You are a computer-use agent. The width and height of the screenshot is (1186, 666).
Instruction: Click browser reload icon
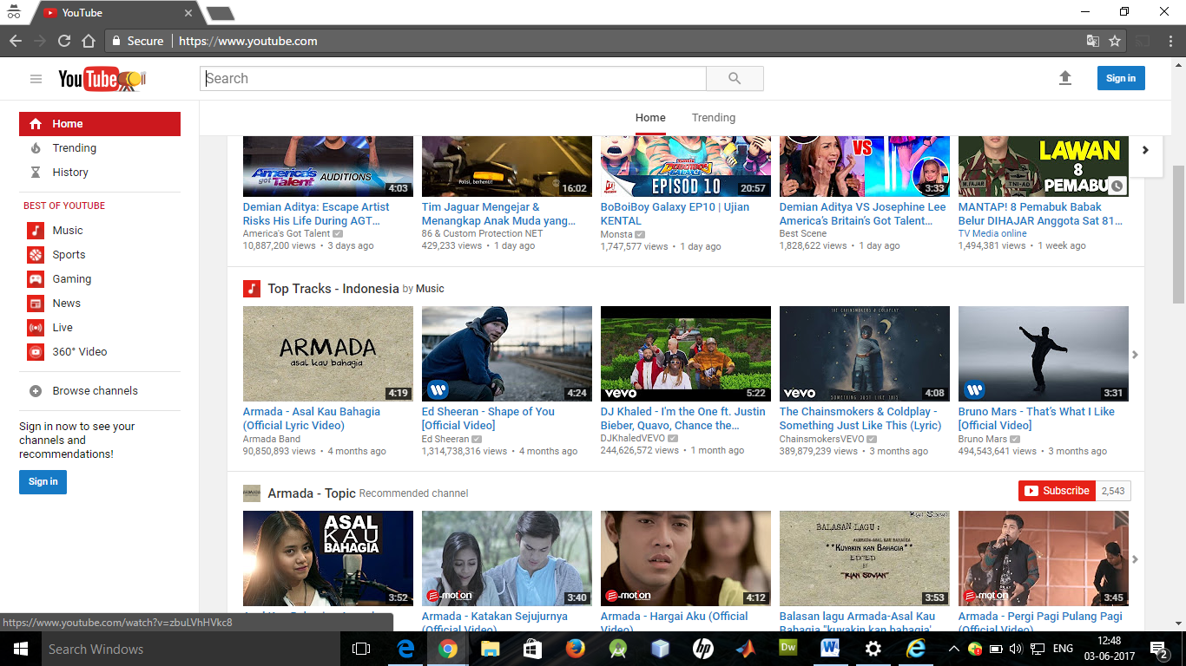64,41
